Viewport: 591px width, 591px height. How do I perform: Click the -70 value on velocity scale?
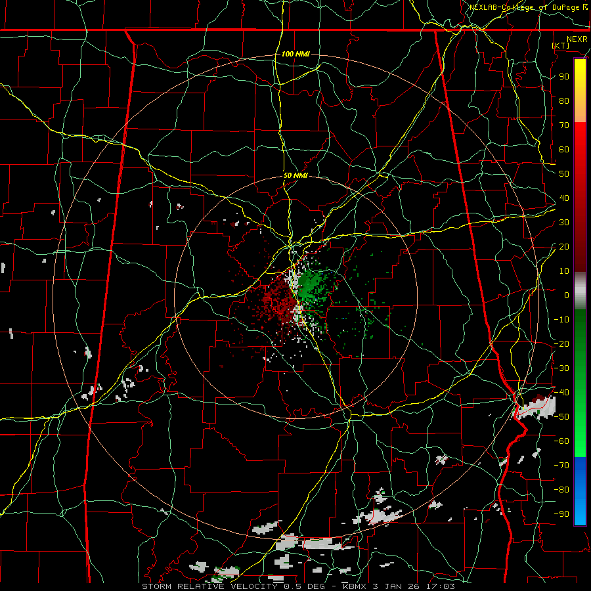coord(561,466)
